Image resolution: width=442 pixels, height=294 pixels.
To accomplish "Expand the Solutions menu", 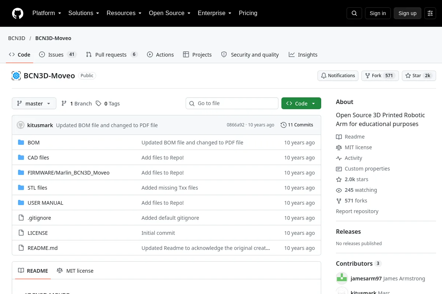I will 84,13.
